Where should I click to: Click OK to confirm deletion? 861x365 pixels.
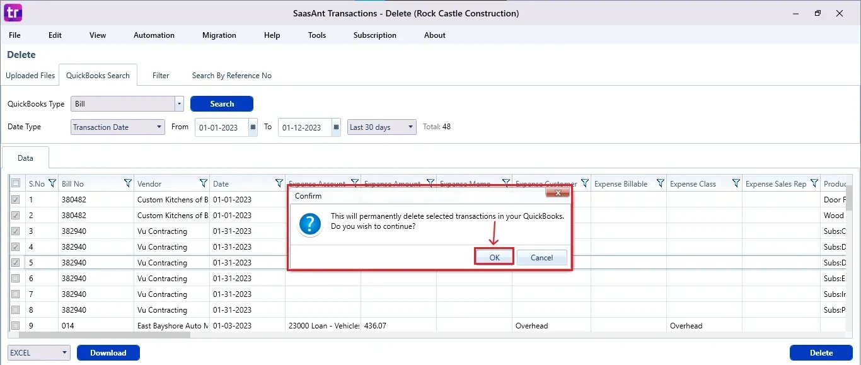(x=494, y=257)
